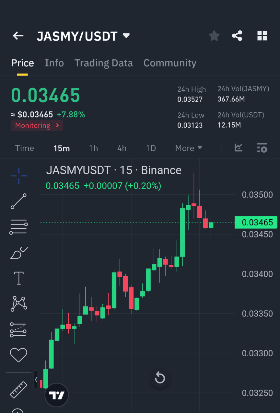Screen dimensions: 280x413
Task: Open the Monitoring tag link
Action: tap(37, 125)
